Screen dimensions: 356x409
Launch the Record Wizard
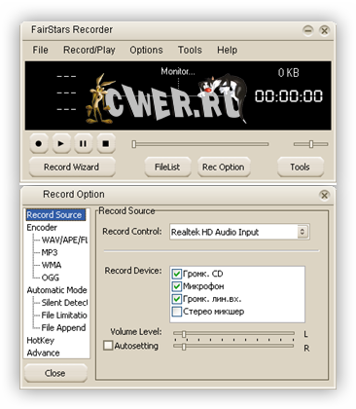click(72, 167)
